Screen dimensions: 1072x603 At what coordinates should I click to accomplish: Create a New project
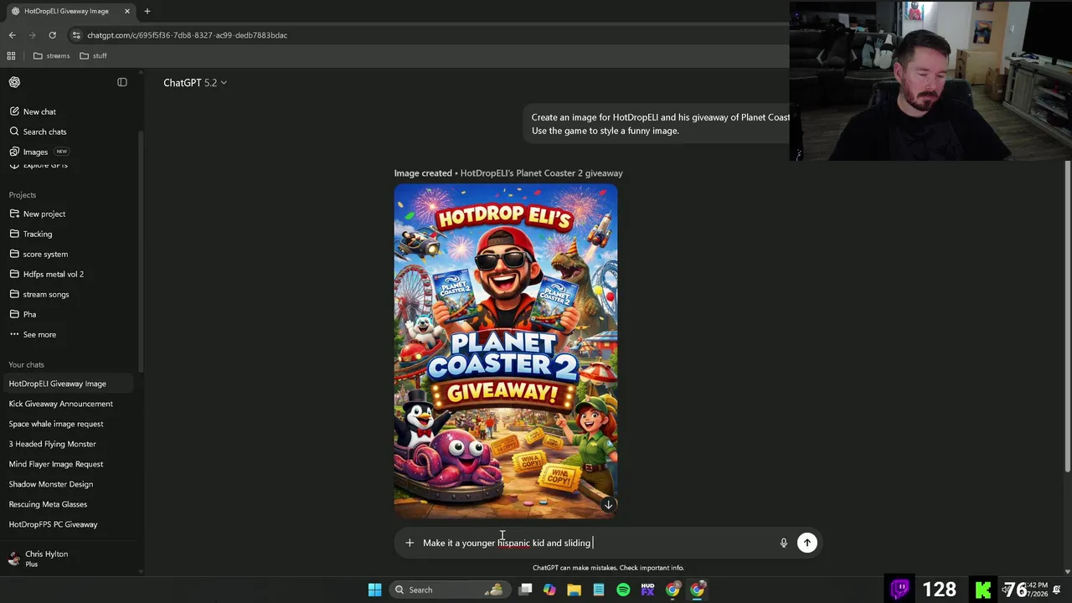pyautogui.click(x=44, y=214)
